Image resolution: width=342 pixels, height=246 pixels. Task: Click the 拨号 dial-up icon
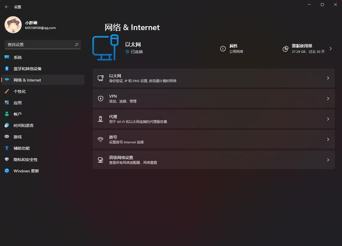(100, 140)
